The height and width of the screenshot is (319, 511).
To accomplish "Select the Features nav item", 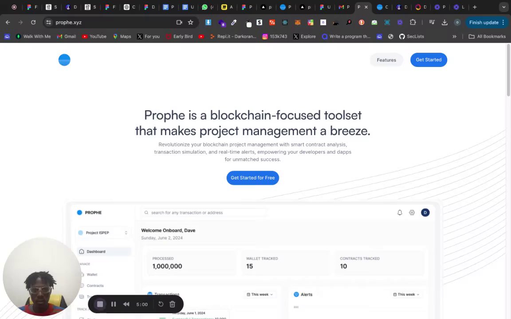I will pyautogui.click(x=386, y=60).
